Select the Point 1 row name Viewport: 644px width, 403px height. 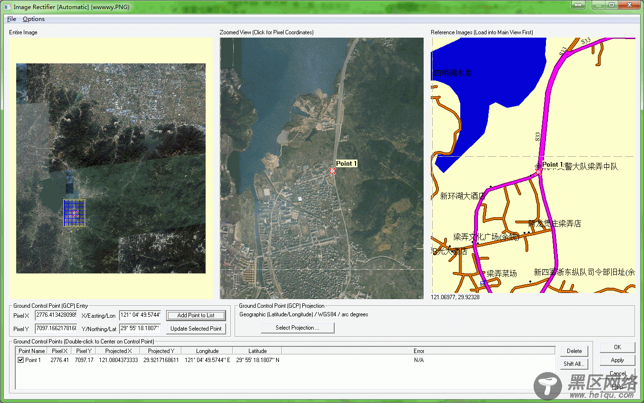[x=33, y=360]
